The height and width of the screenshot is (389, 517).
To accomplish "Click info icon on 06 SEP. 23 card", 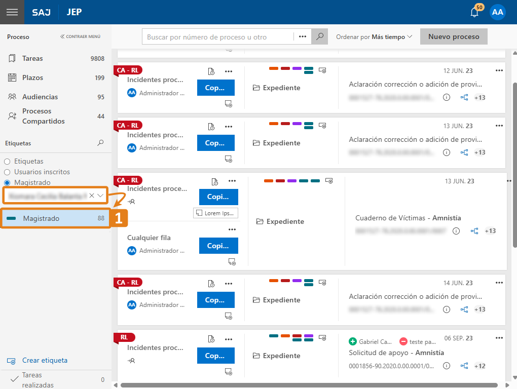I will 447,366.
